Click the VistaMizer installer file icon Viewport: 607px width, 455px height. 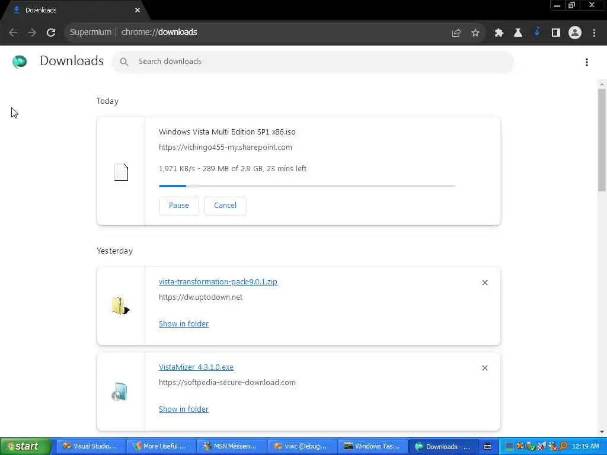pyautogui.click(x=119, y=392)
